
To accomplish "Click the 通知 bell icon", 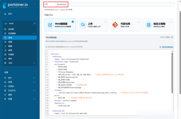I will point(5,95).
